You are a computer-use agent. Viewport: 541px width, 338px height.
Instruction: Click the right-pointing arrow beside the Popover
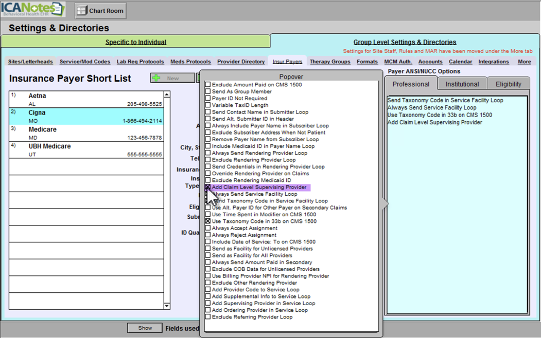[x=385, y=203]
